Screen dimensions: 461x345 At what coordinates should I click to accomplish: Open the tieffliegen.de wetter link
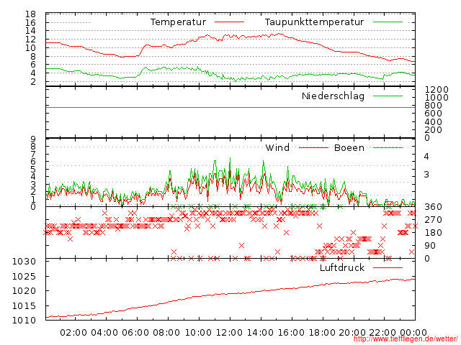coord(401,339)
